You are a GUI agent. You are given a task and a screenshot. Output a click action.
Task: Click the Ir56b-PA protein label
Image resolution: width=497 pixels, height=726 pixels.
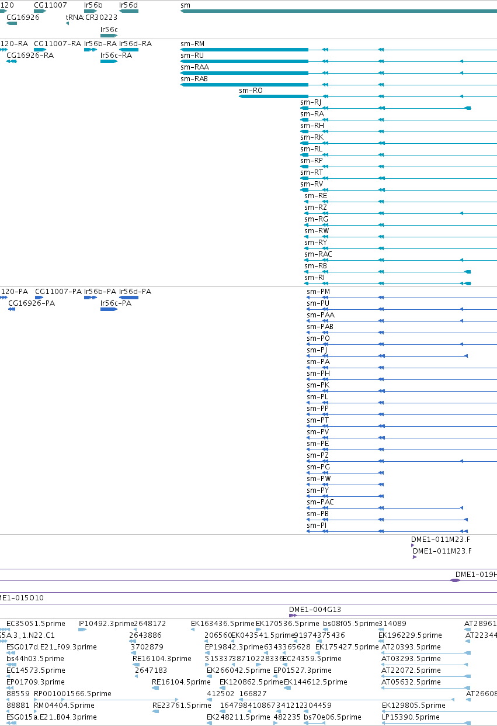100,292
